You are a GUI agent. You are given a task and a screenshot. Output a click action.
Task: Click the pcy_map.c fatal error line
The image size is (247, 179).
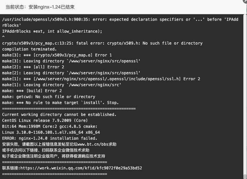click(102, 43)
